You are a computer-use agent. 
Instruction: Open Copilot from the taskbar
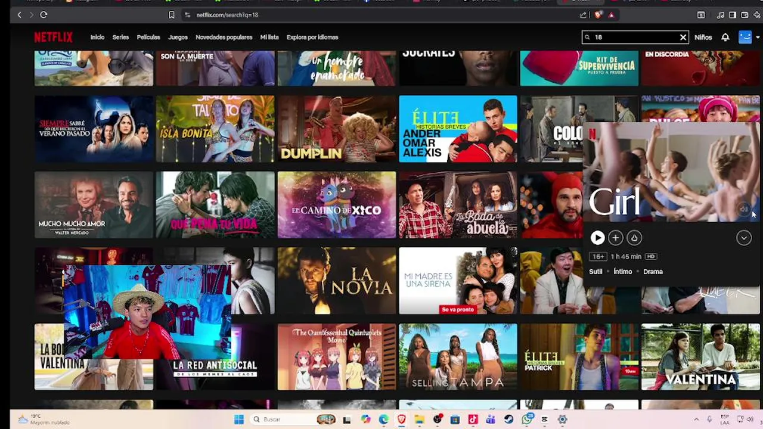coord(365,419)
